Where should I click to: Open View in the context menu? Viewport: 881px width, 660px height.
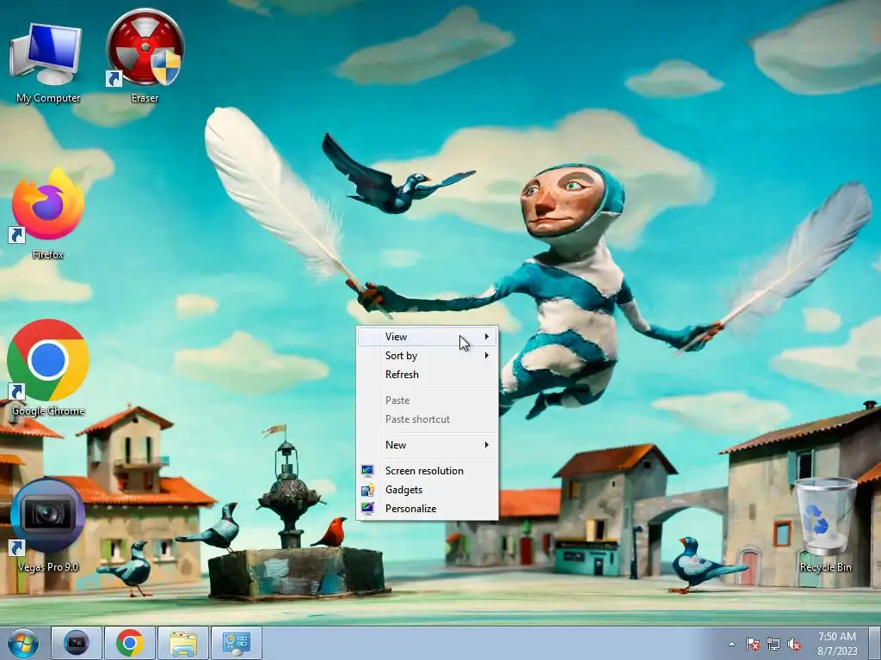pyautogui.click(x=427, y=337)
